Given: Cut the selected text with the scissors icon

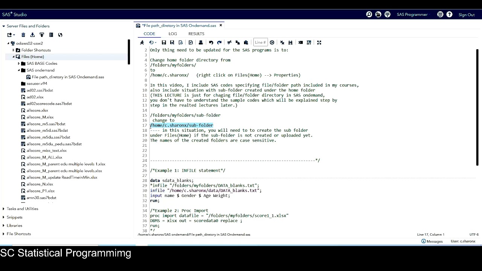Looking at the screenshot, I should point(229,43).
